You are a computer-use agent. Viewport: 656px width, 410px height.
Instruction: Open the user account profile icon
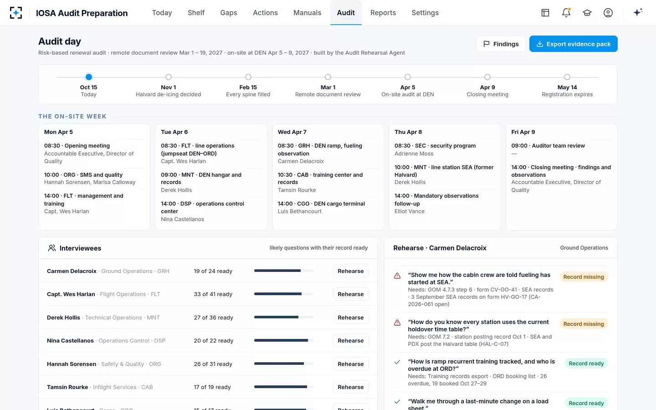pyautogui.click(x=608, y=13)
